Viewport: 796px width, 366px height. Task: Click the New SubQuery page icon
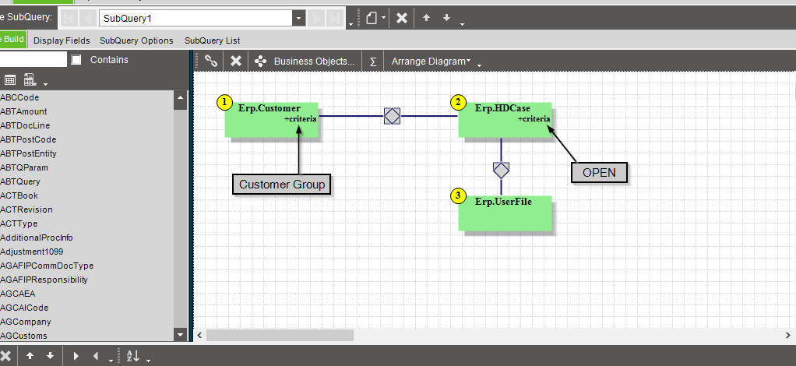click(372, 18)
